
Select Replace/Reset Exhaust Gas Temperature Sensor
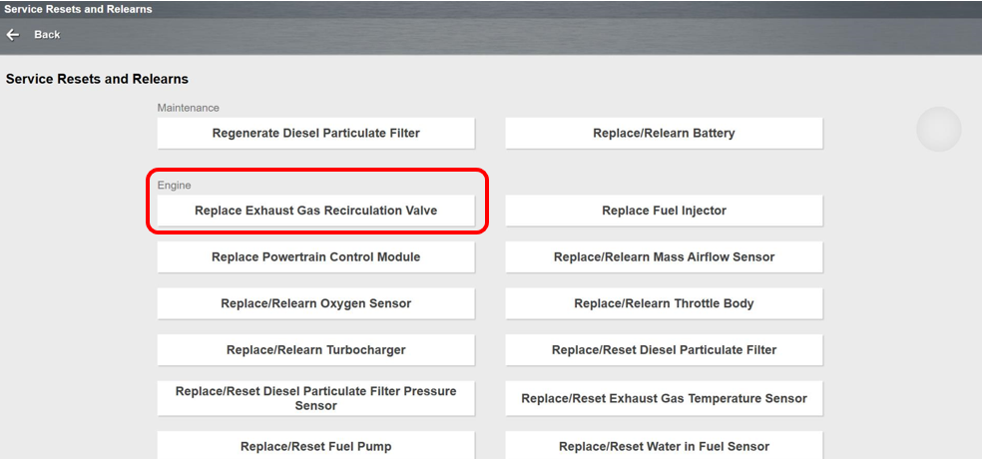pos(664,398)
